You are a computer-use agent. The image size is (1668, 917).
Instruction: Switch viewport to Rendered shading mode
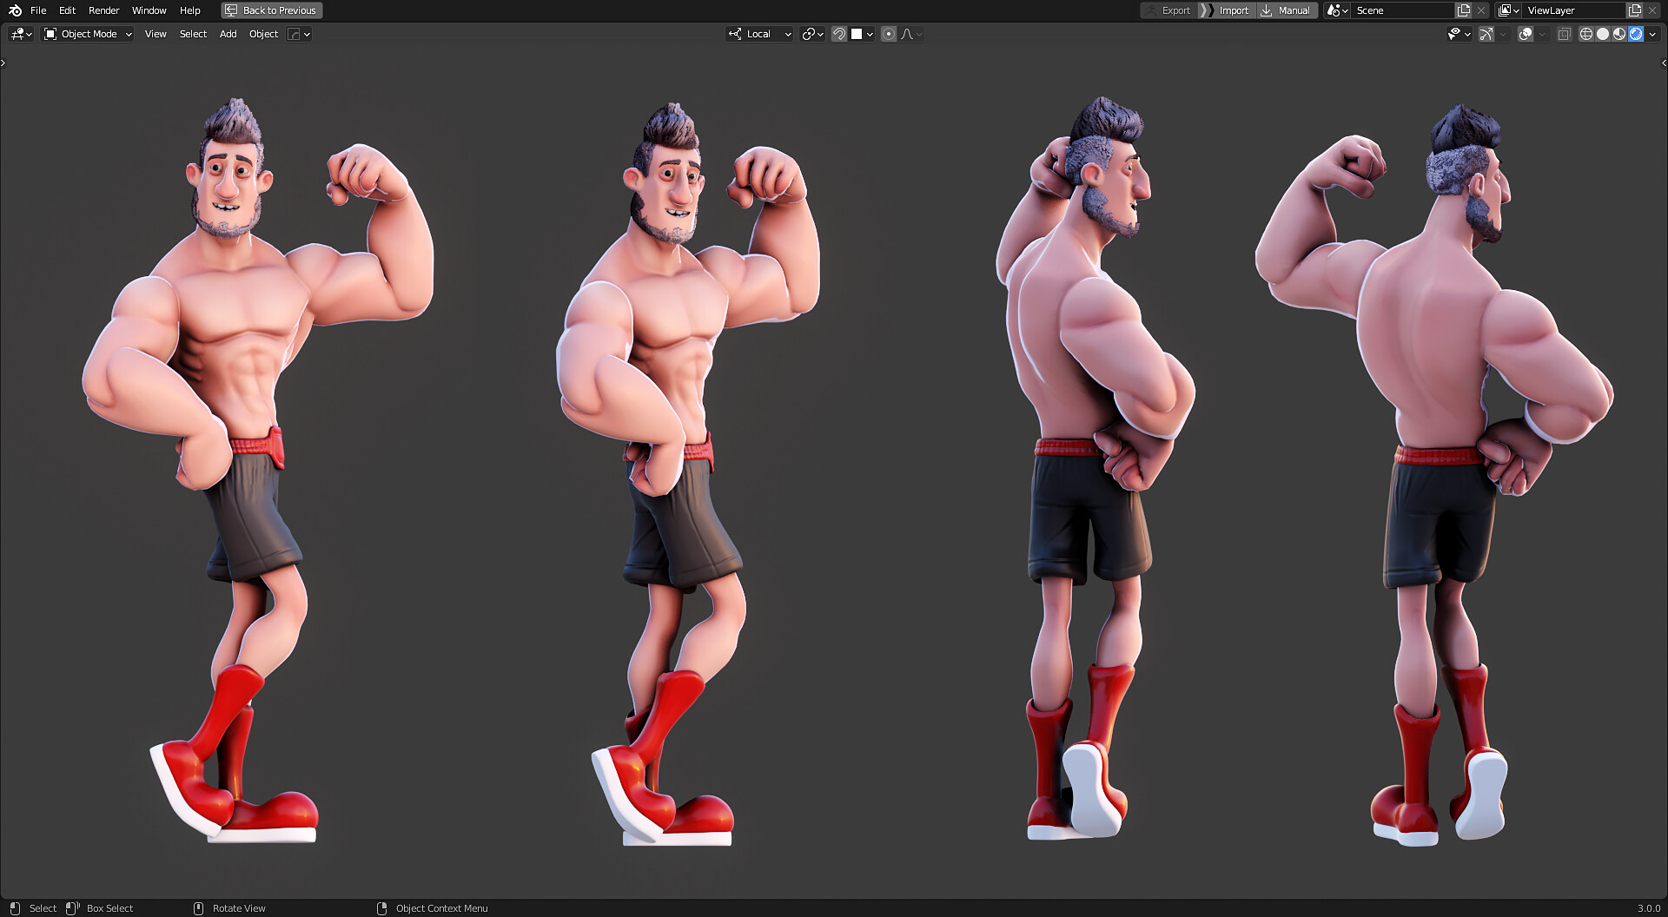1636,34
